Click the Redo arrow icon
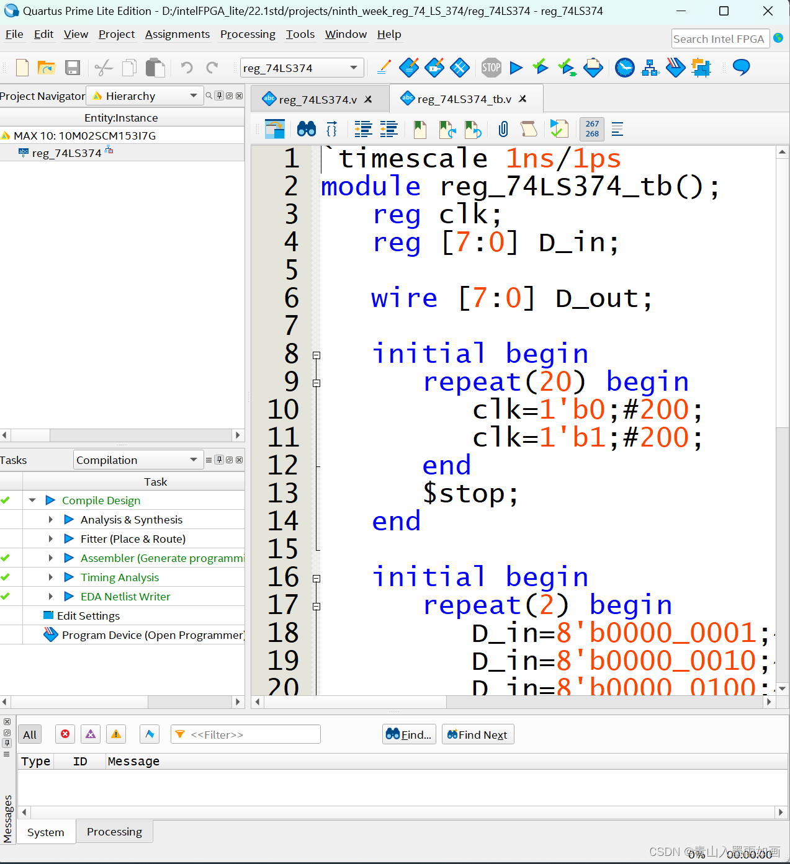The width and height of the screenshot is (790, 864). pyautogui.click(x=212, y=68)
